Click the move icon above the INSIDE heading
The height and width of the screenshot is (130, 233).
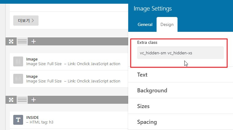pyautogui.click(x=11, y=100)
